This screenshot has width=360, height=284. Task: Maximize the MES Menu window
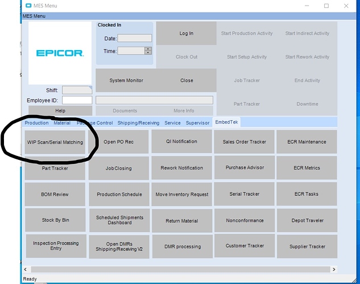326,6
